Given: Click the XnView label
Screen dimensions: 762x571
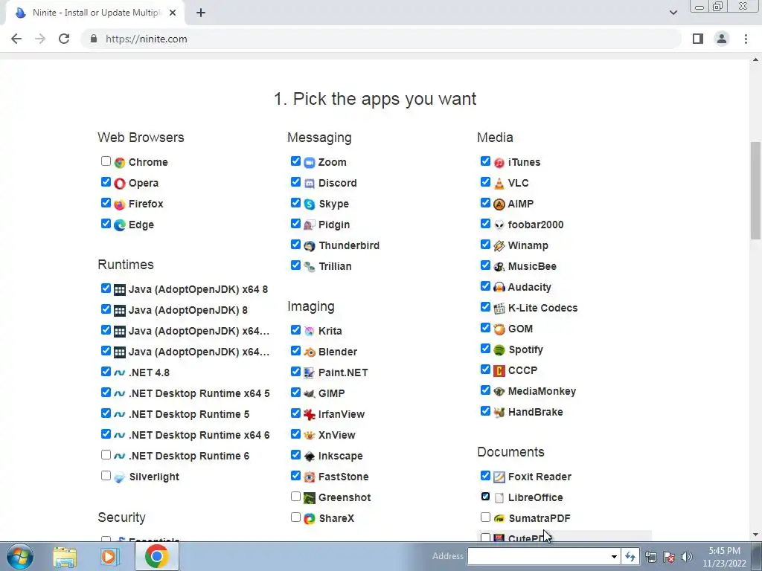Looking at the screenshot, I should pyautogui.click(x=337, y=435).
